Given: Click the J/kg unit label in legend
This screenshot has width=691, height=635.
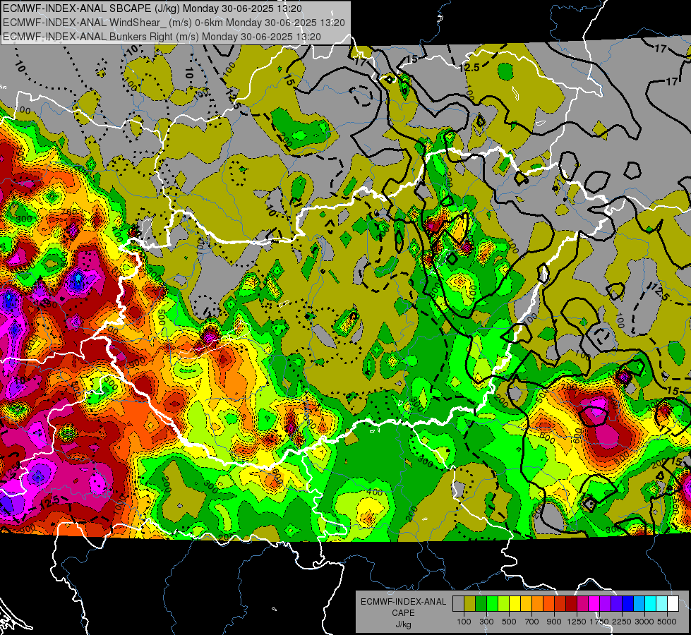Looking at the screenshot, I should (x=403, y=624).
